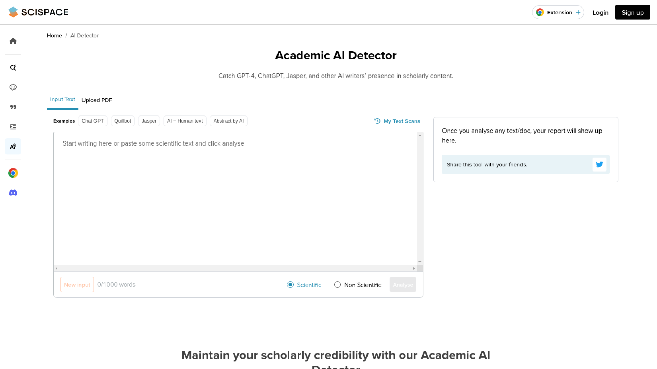Select the Non Scientific radio button
Image resolution: width=657 pixels, height=369 pixels.
(x=337, y=285)
